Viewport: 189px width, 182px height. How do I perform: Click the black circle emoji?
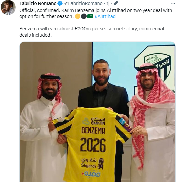84,16
